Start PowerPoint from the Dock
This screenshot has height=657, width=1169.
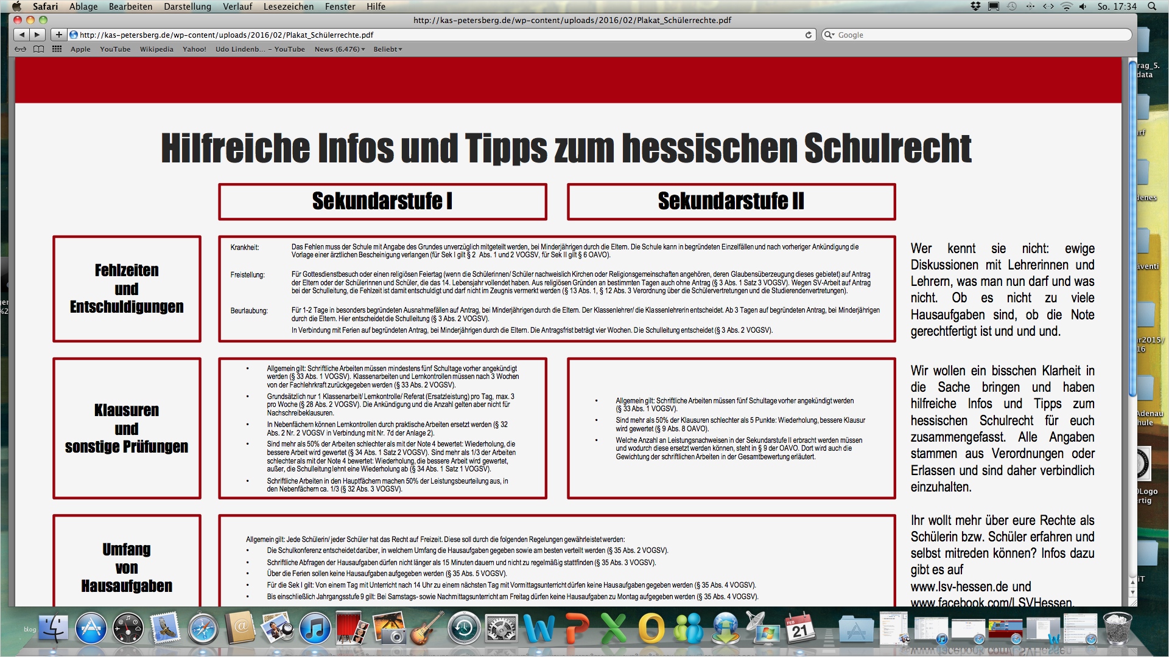coord(576,628)
